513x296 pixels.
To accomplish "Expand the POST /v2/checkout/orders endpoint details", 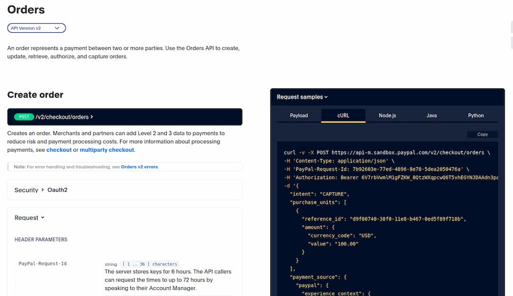I will point(63,117).
